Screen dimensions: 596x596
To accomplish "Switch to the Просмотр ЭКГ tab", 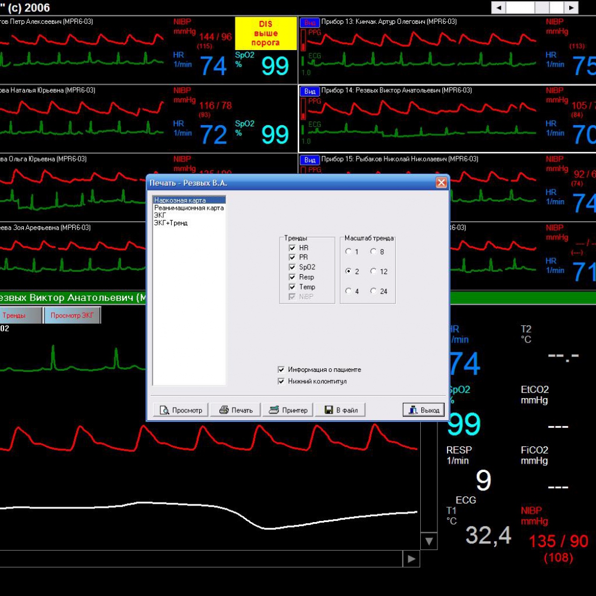I will click(72, 316).
